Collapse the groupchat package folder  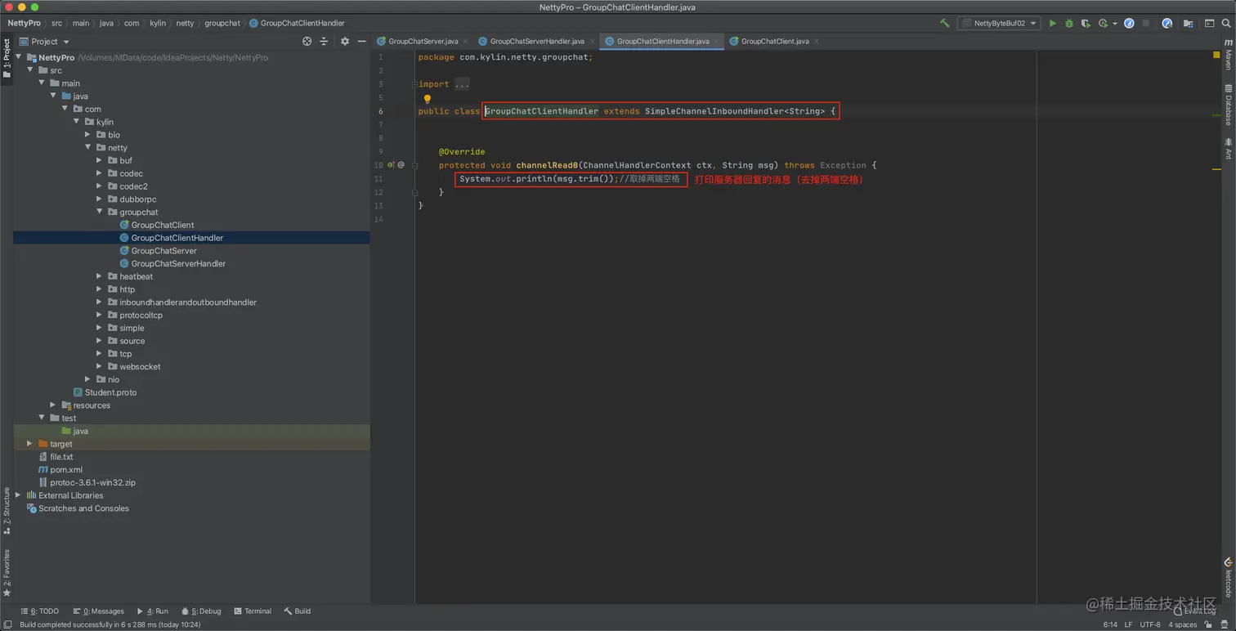tap(99, 212)
